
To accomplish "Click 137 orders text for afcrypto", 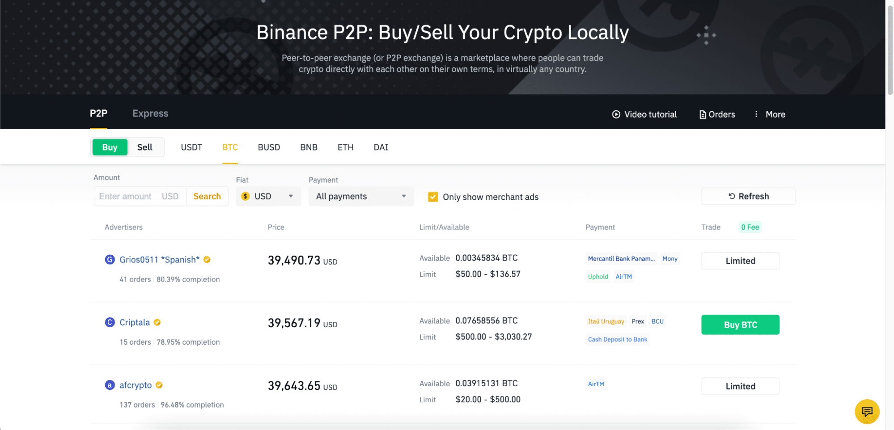I will pyautogui.click(x=137, y=405).
